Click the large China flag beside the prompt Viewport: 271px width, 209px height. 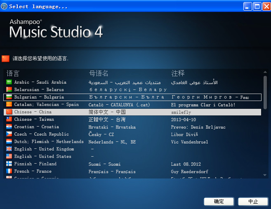5,59
